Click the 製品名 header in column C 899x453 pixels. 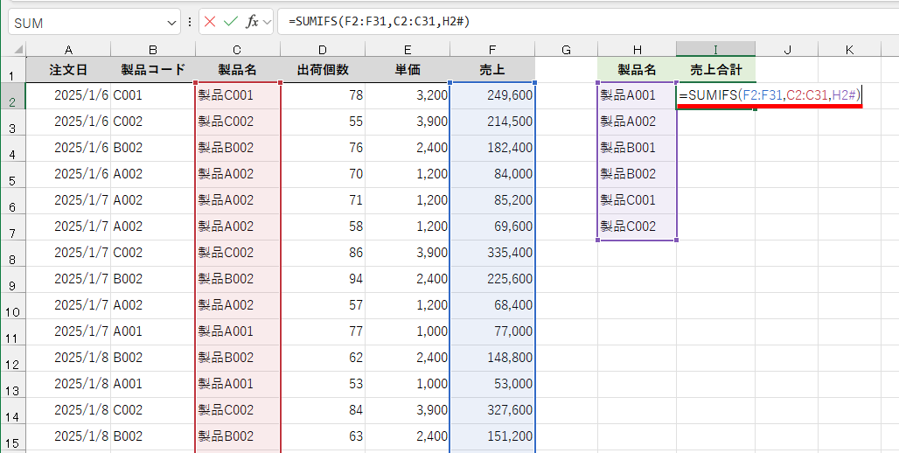237,70
